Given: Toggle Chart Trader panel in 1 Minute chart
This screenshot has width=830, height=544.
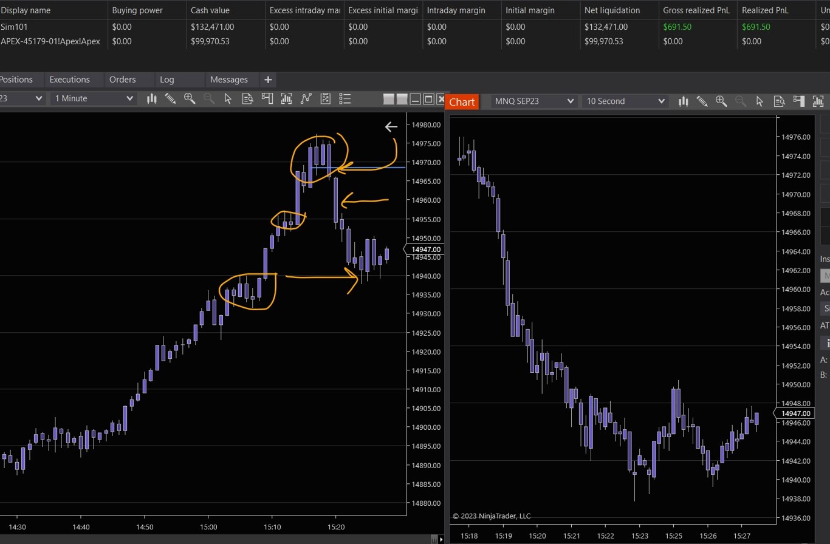Looking at the screenshot, I should coord(267,98).
